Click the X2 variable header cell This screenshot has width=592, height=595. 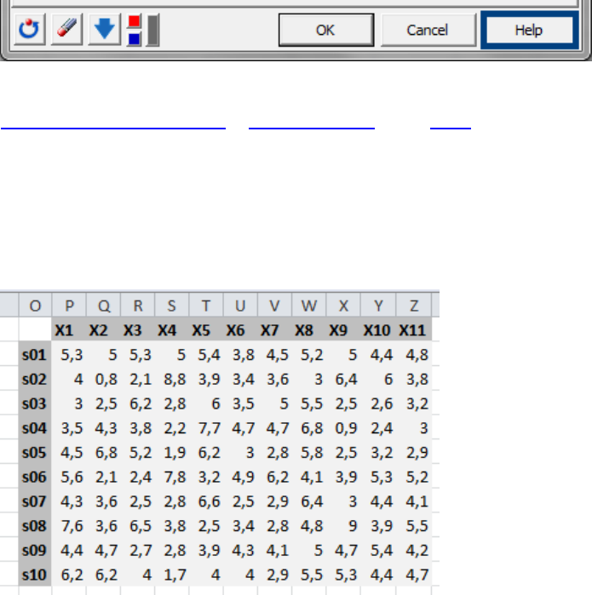(x=103, y=330)
